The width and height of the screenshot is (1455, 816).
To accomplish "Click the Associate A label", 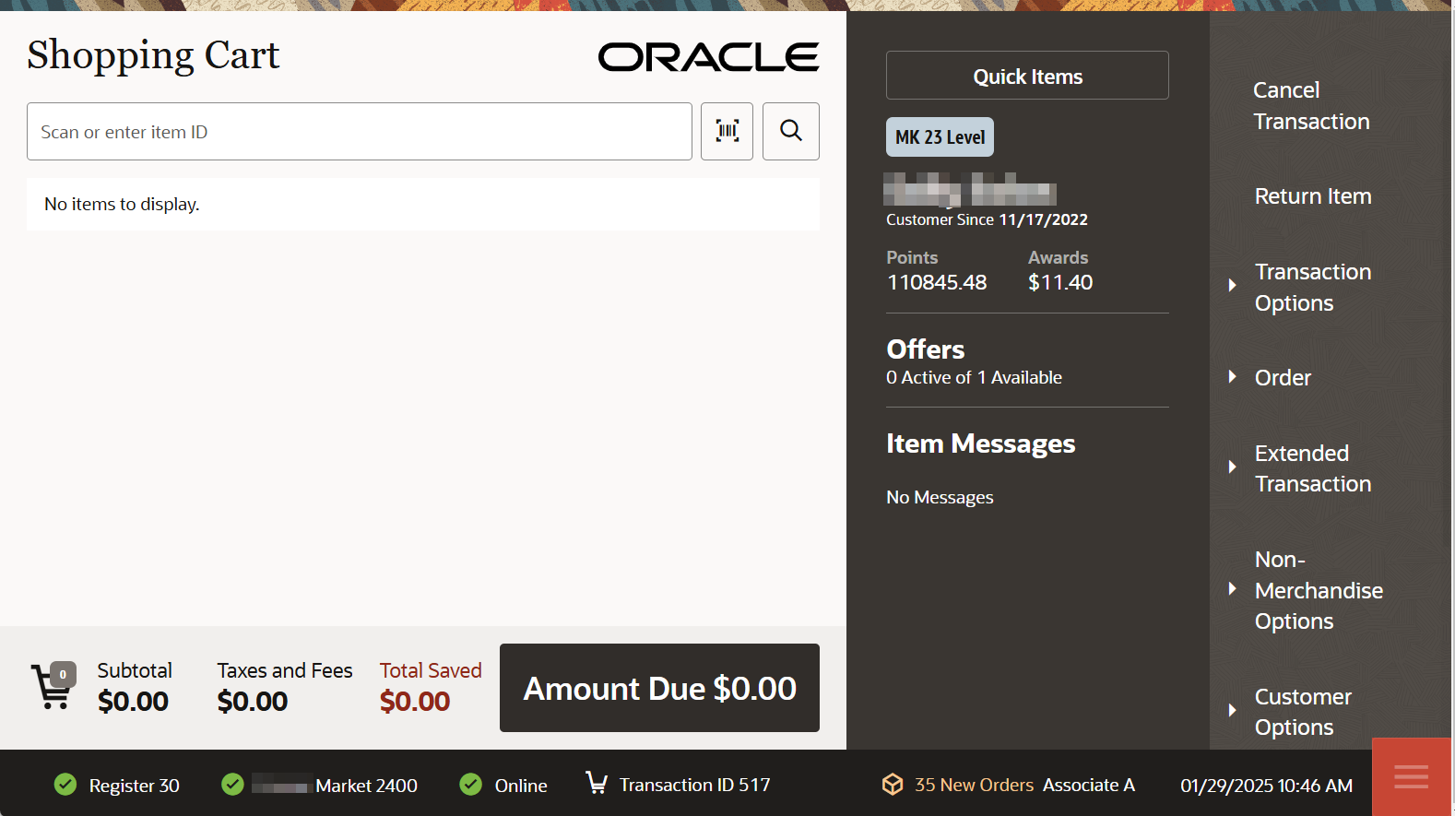I will point(1088,785).
